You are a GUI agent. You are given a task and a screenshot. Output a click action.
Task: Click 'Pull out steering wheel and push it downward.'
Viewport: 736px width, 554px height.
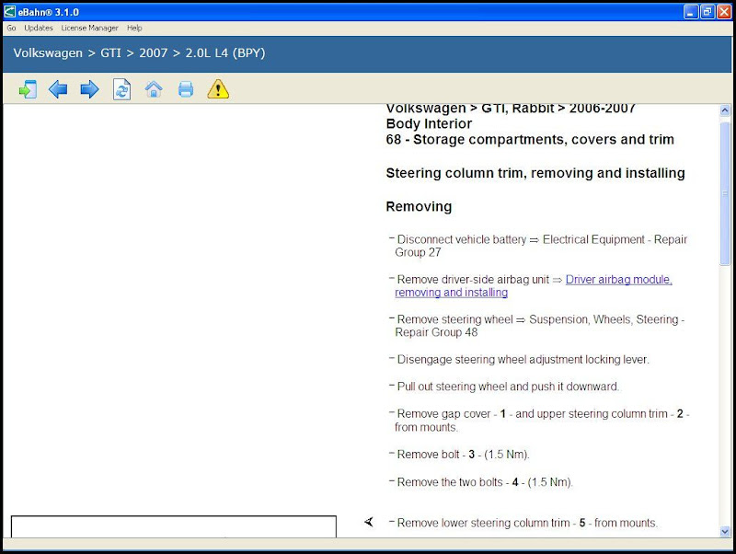pyautogui.click(x=508, y=387)
